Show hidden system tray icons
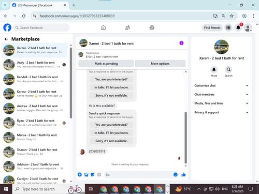The height and width of the screenshot is (194, 259). tap(199, 189)
